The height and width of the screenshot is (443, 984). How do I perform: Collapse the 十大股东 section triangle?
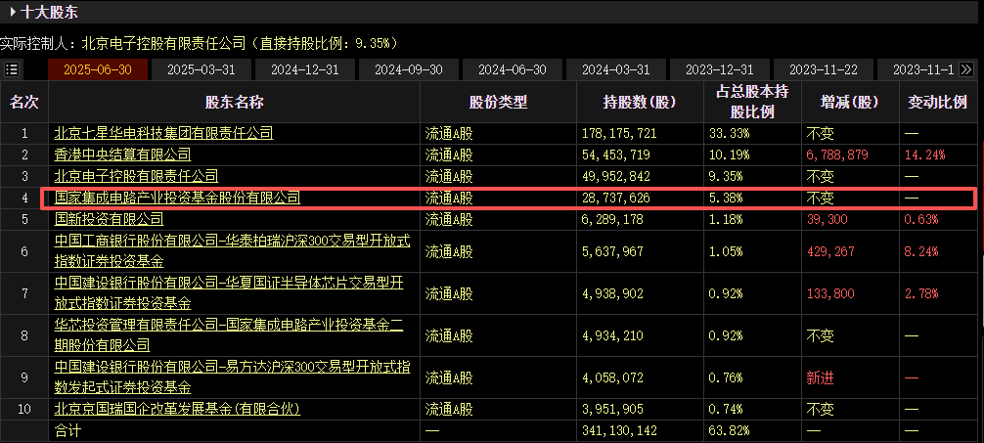pyautogui.click(x=13, y=12)
